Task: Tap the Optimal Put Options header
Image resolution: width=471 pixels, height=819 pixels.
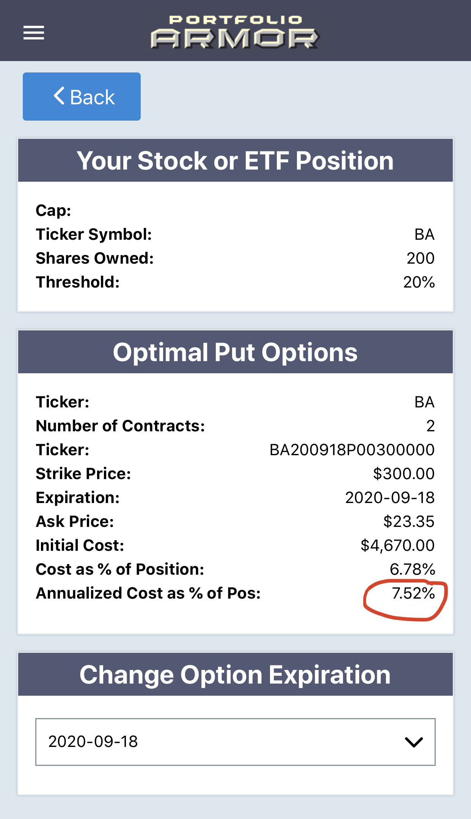Action: click(x=235, y=352)
